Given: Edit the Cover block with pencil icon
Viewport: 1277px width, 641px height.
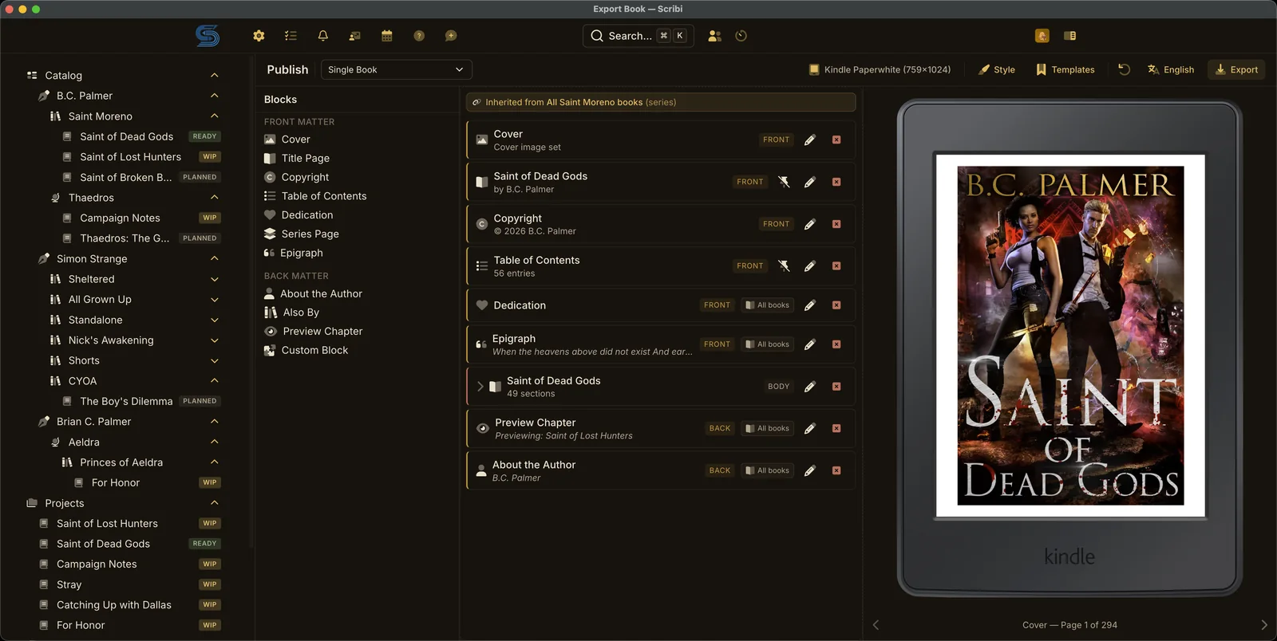Looking at the screenshot, I should pyautogui.click(x=810, y=140).
